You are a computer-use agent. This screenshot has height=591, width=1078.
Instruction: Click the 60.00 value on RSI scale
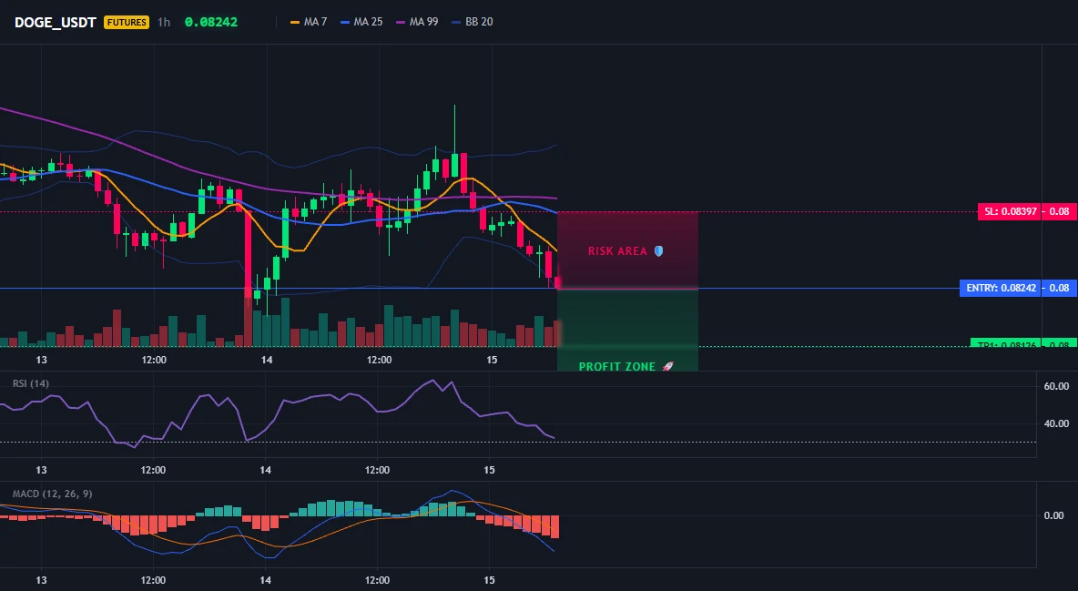[x=1056, y=387]
